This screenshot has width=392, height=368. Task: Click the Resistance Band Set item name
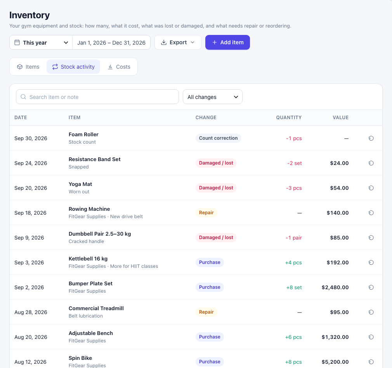click(x=94, y=159)
